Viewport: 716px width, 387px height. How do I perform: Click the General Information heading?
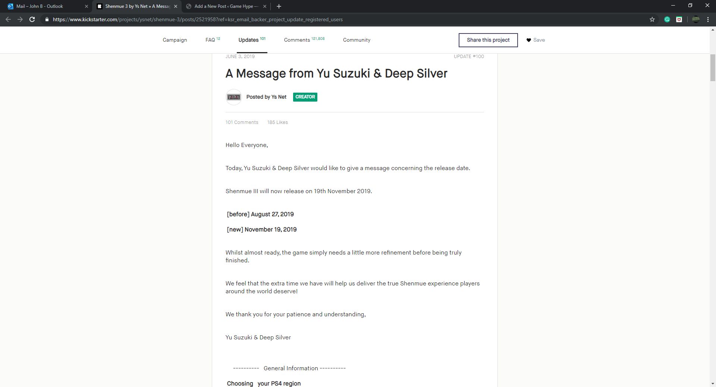click(x=289, y=368)
